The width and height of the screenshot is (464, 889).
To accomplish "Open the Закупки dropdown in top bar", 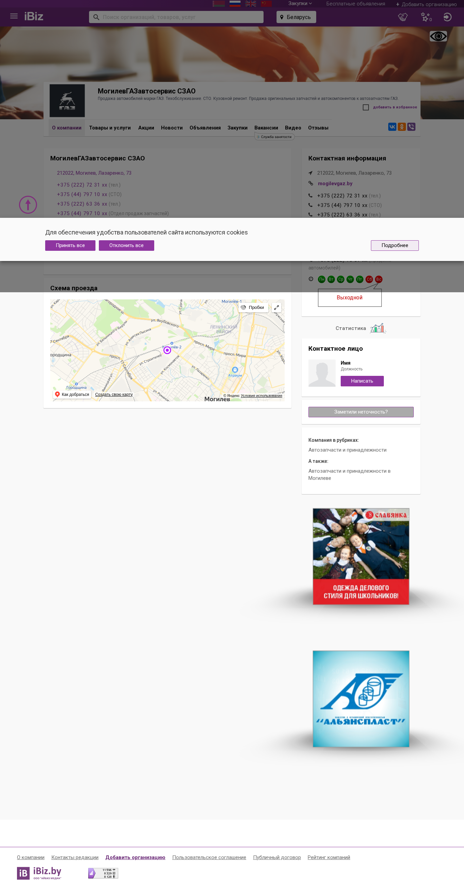I will (x=300, y=3).
